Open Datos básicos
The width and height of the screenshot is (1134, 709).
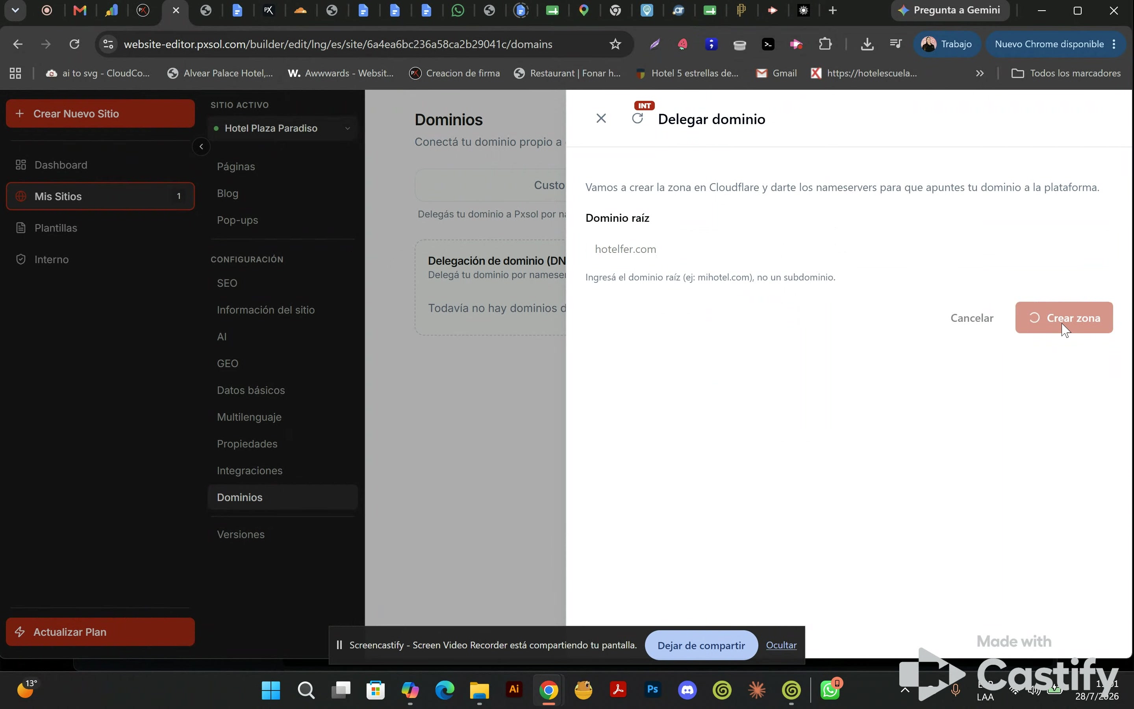coord(251,390)
